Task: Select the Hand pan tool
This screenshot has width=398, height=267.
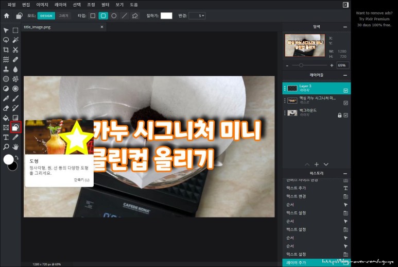Action: [x=15, y=147]
